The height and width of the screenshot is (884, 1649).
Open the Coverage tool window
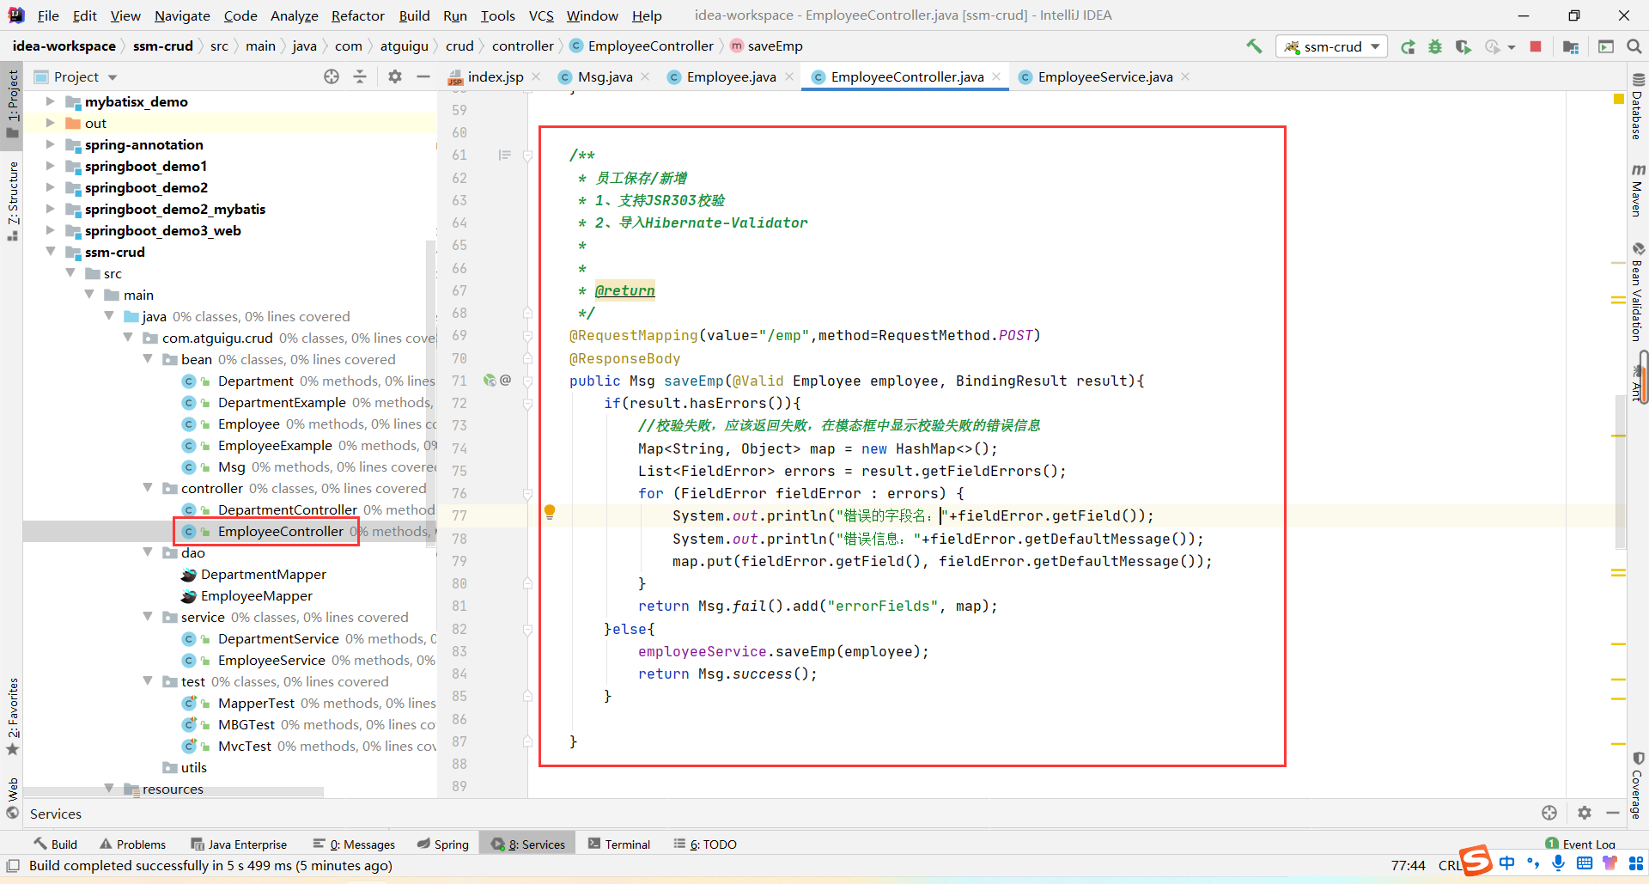click(1638, 785)
